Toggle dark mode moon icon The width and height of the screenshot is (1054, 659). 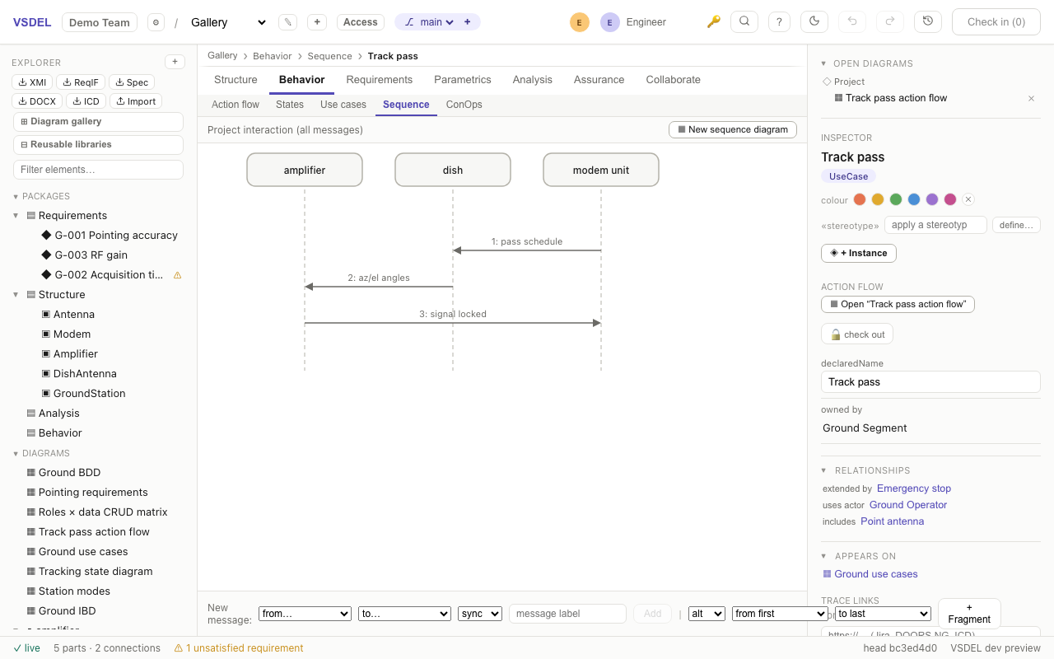point(814,21)
